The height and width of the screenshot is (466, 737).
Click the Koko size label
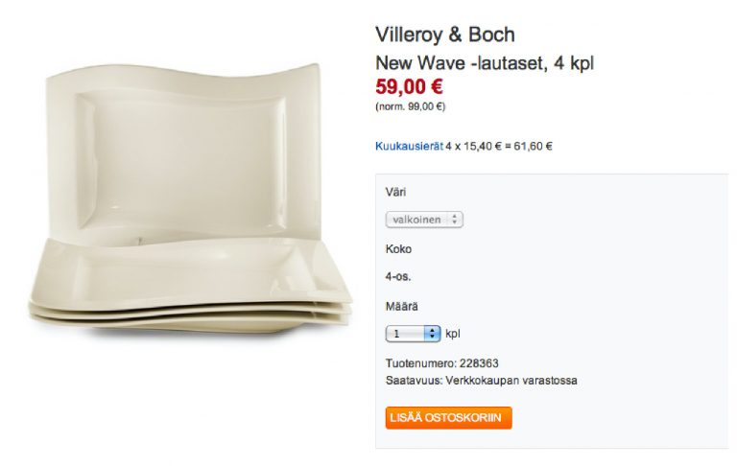(398, 249)
